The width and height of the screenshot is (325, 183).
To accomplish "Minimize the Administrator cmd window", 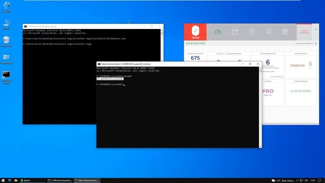I will [243, 64].
